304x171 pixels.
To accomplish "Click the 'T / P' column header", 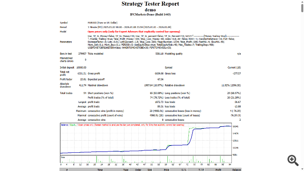I will (201, 170).
